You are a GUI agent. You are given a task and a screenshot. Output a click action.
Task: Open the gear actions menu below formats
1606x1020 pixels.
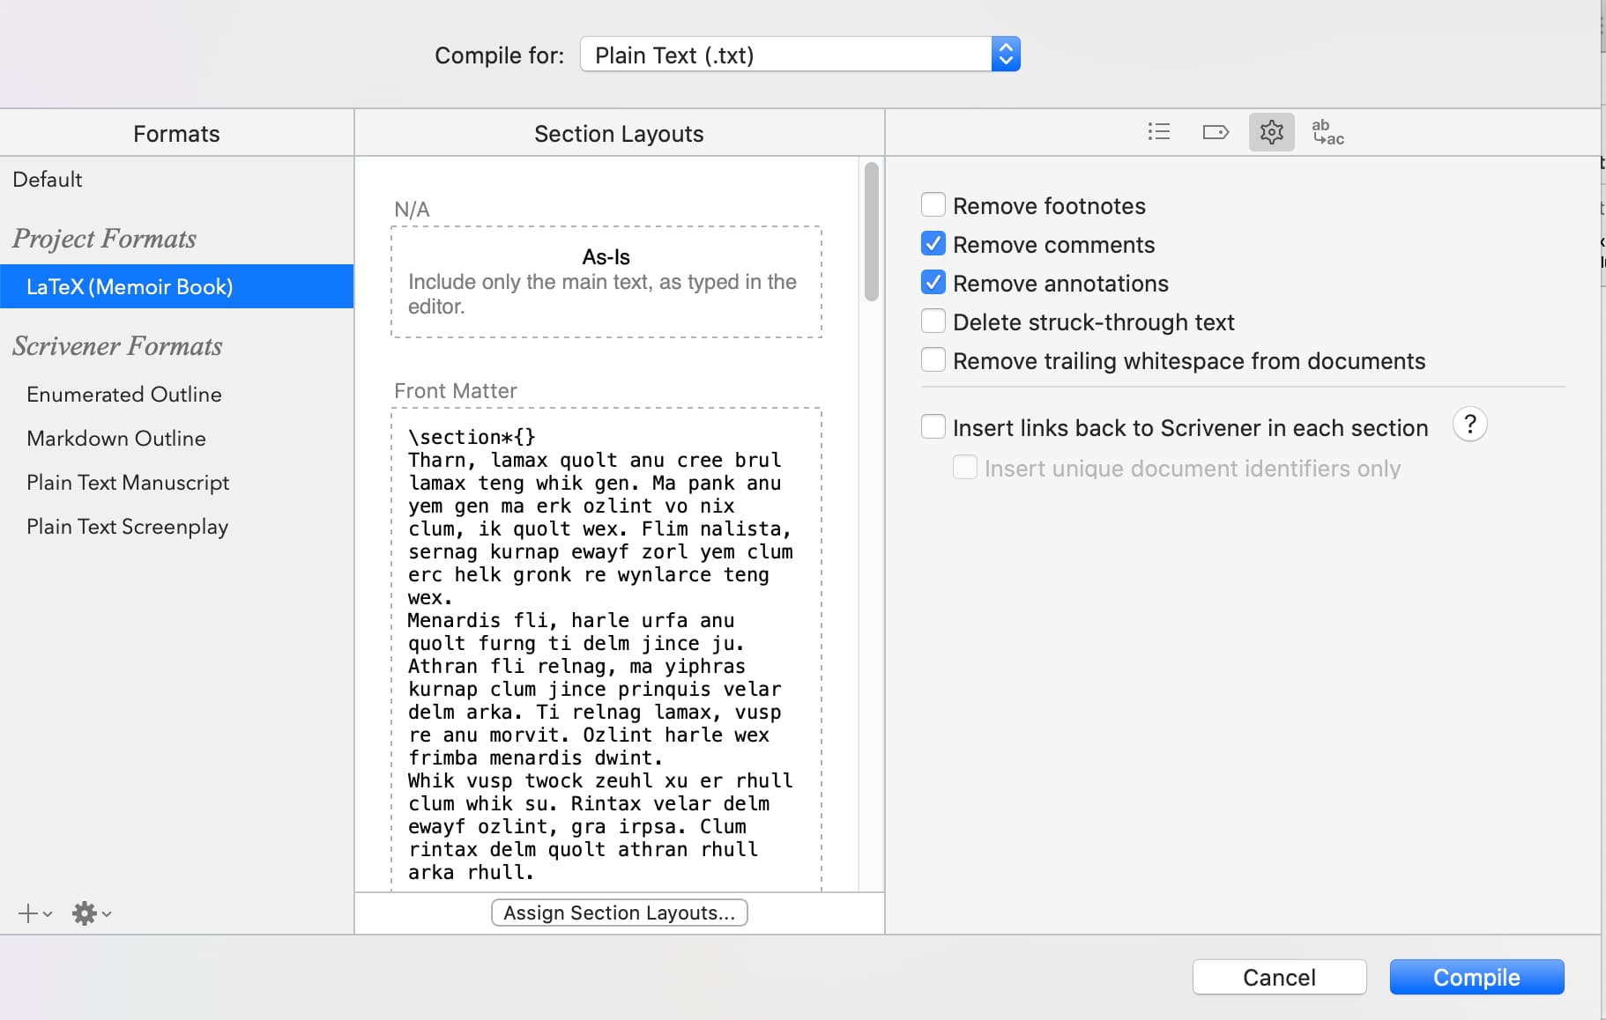[x=90, y=913]
